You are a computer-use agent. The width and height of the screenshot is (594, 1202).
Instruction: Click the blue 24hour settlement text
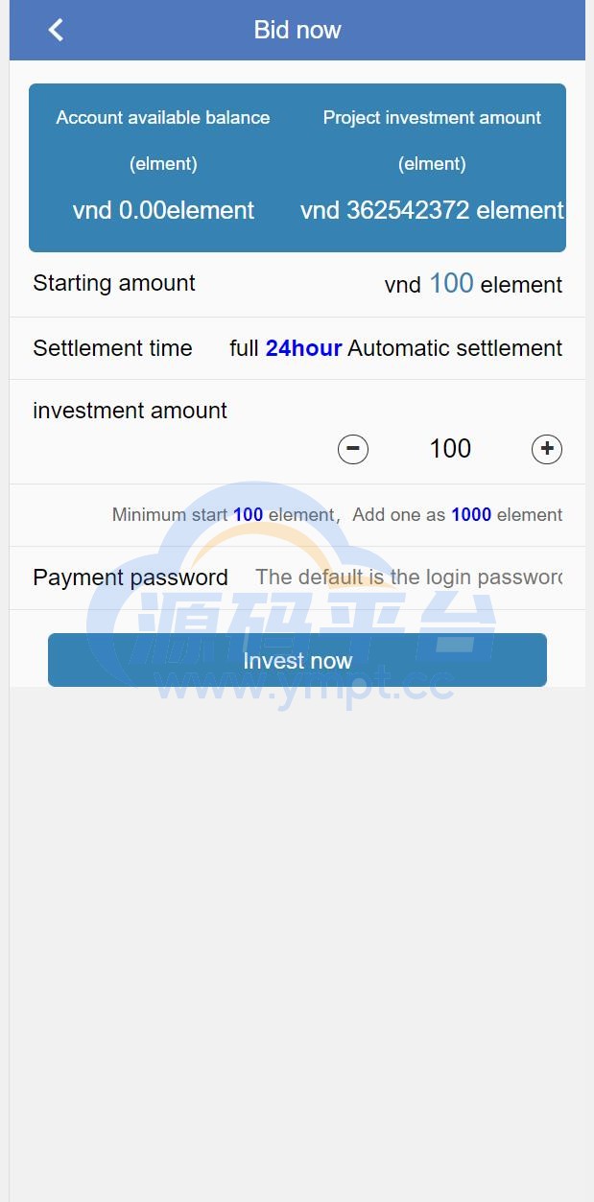tap(303, 348)
